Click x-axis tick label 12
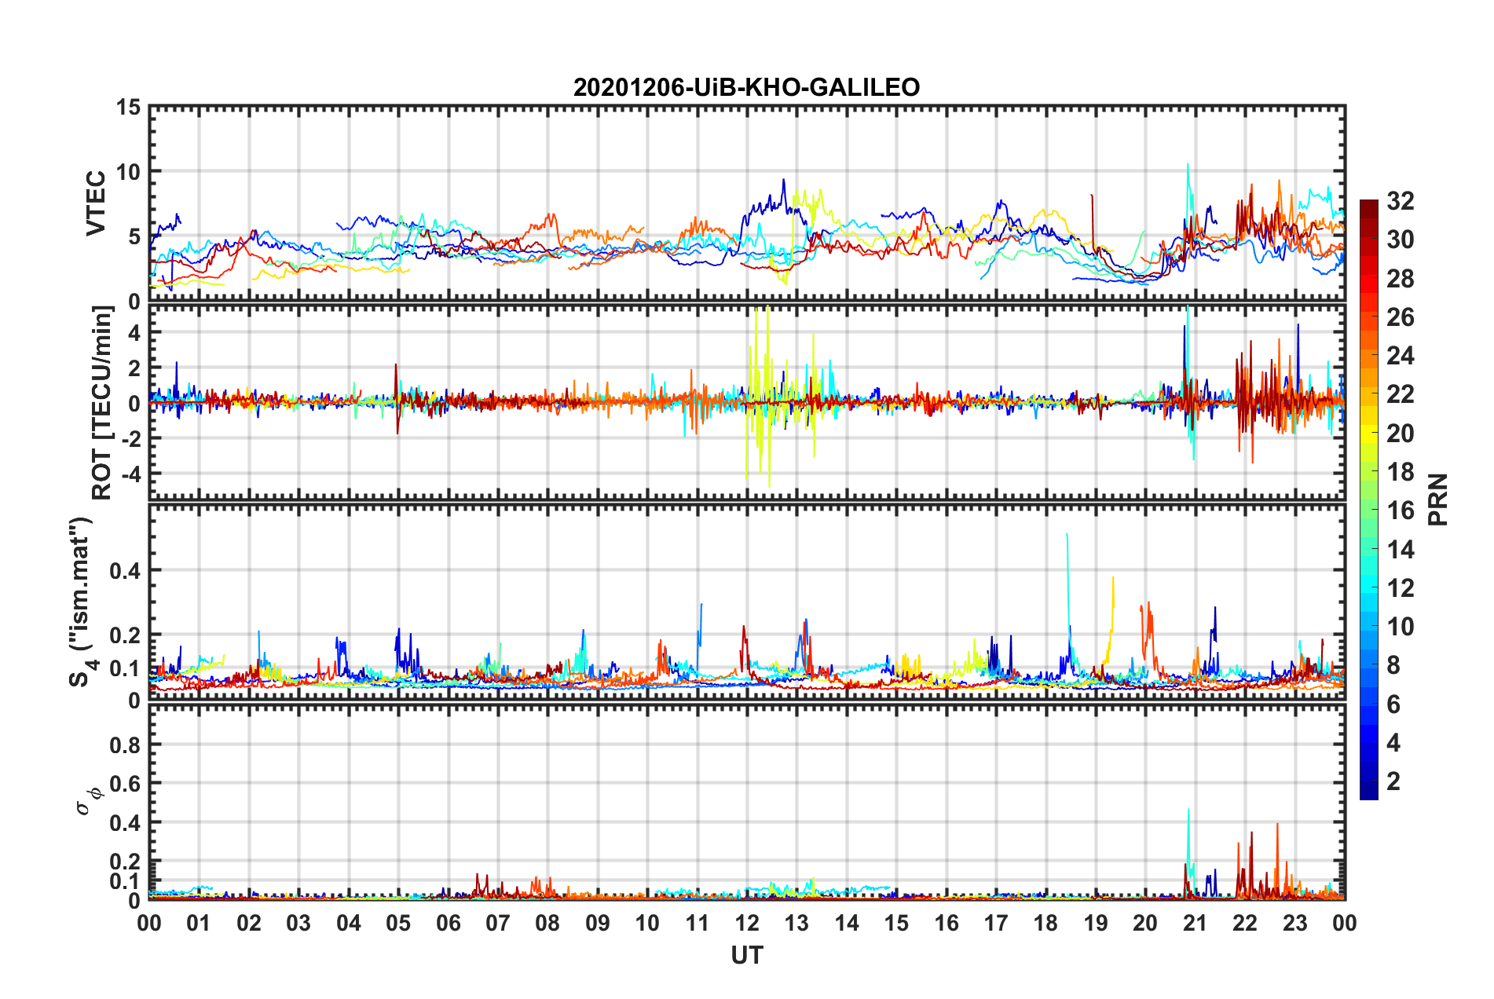The height and width of the screenshot is (999, 1494). coord(746,923)
